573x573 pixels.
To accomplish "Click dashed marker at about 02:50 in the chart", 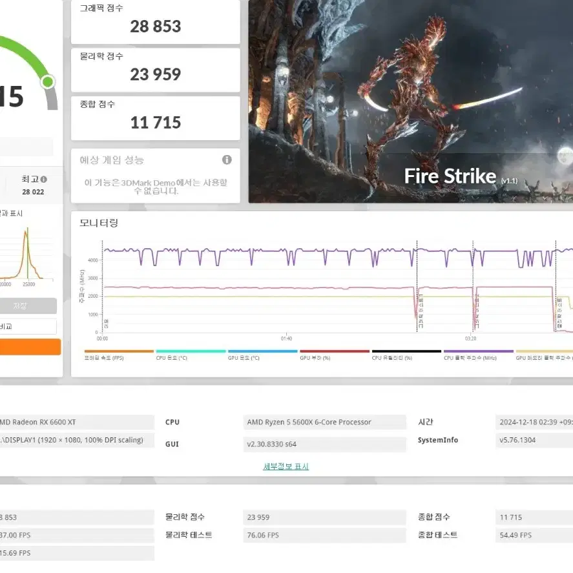I will [x=417, y=286].
